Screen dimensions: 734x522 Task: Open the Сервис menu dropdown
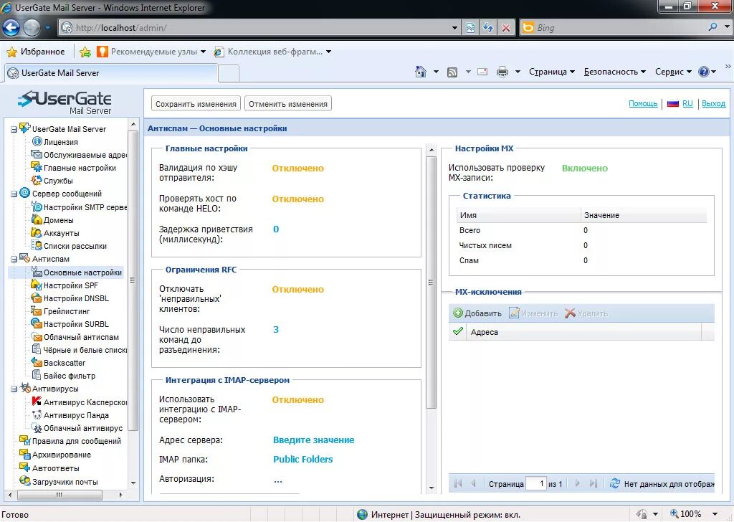coord(673,72)
